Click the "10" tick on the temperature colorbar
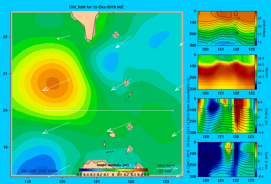The width and height of the screenshot is (271, 184). (x=260, y=42)
